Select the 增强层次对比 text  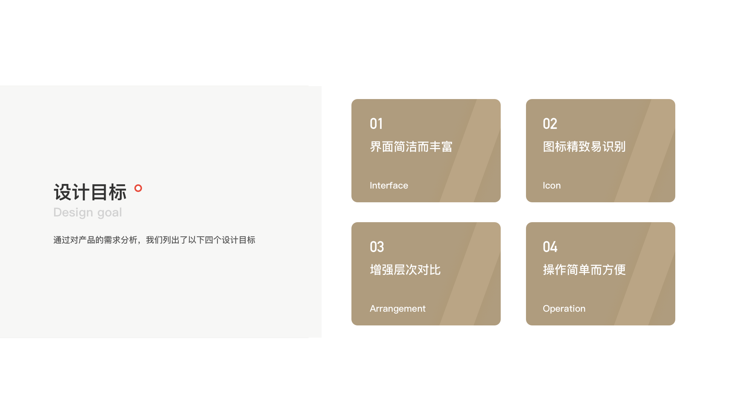pos(405,270)
